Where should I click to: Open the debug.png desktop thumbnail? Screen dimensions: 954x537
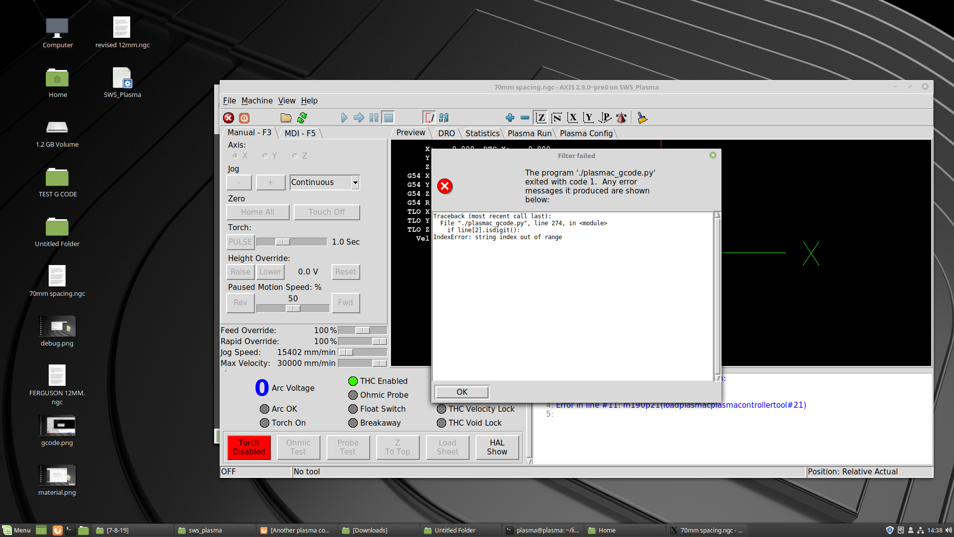coord(57,331)
